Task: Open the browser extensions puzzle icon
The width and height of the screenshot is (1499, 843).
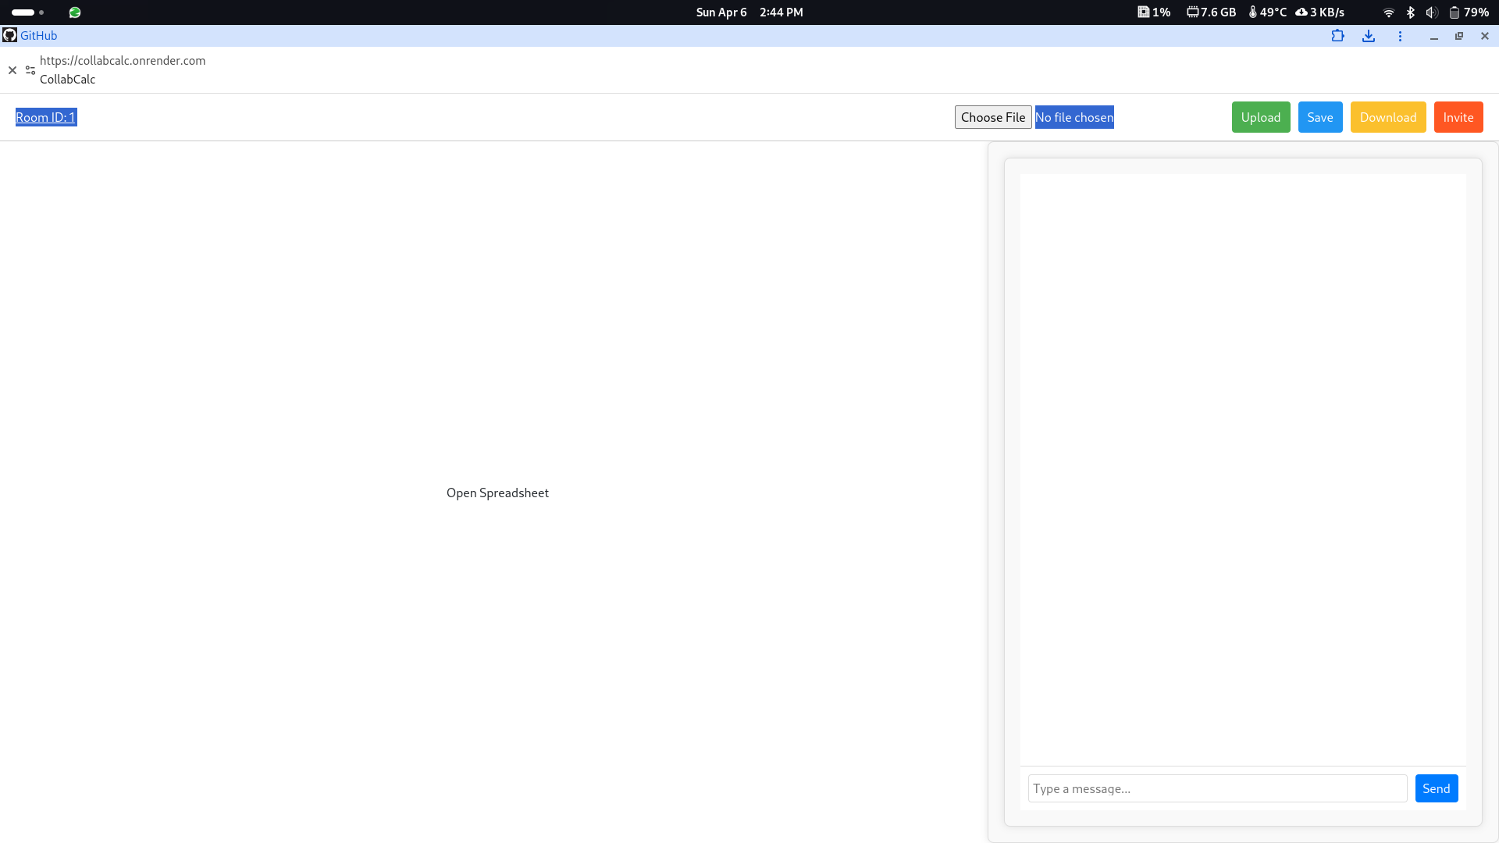Action: pyautogui.click(x=1337, y=36)
